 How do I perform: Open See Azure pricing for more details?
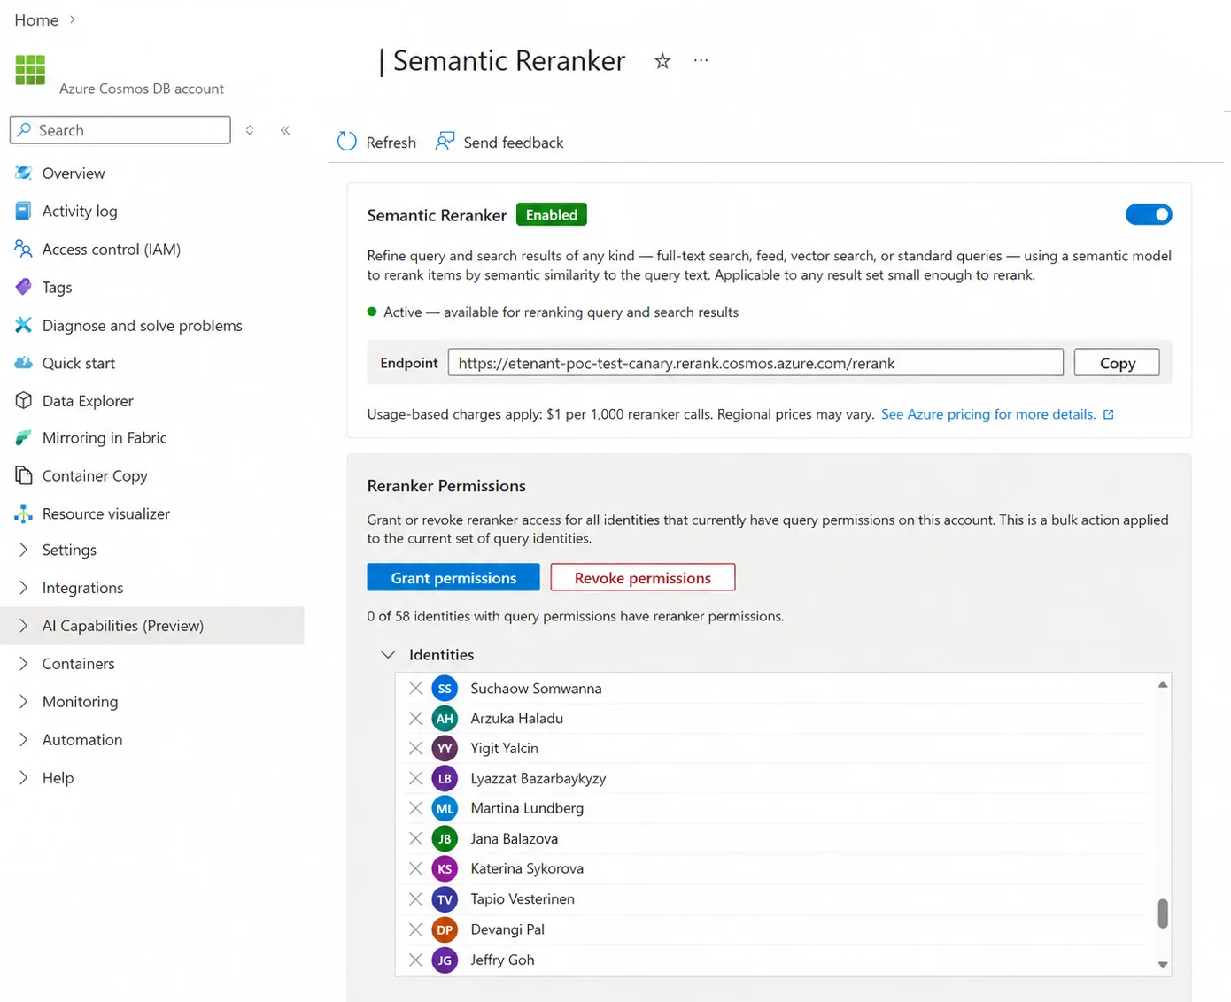coord(987,414)
